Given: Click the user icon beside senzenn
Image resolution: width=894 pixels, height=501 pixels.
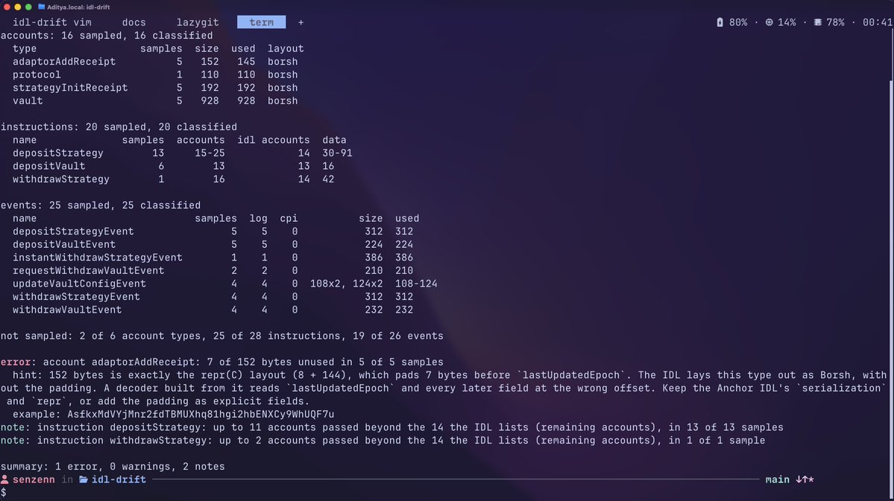Looking at the screenshot, I should tap(4, 479).
